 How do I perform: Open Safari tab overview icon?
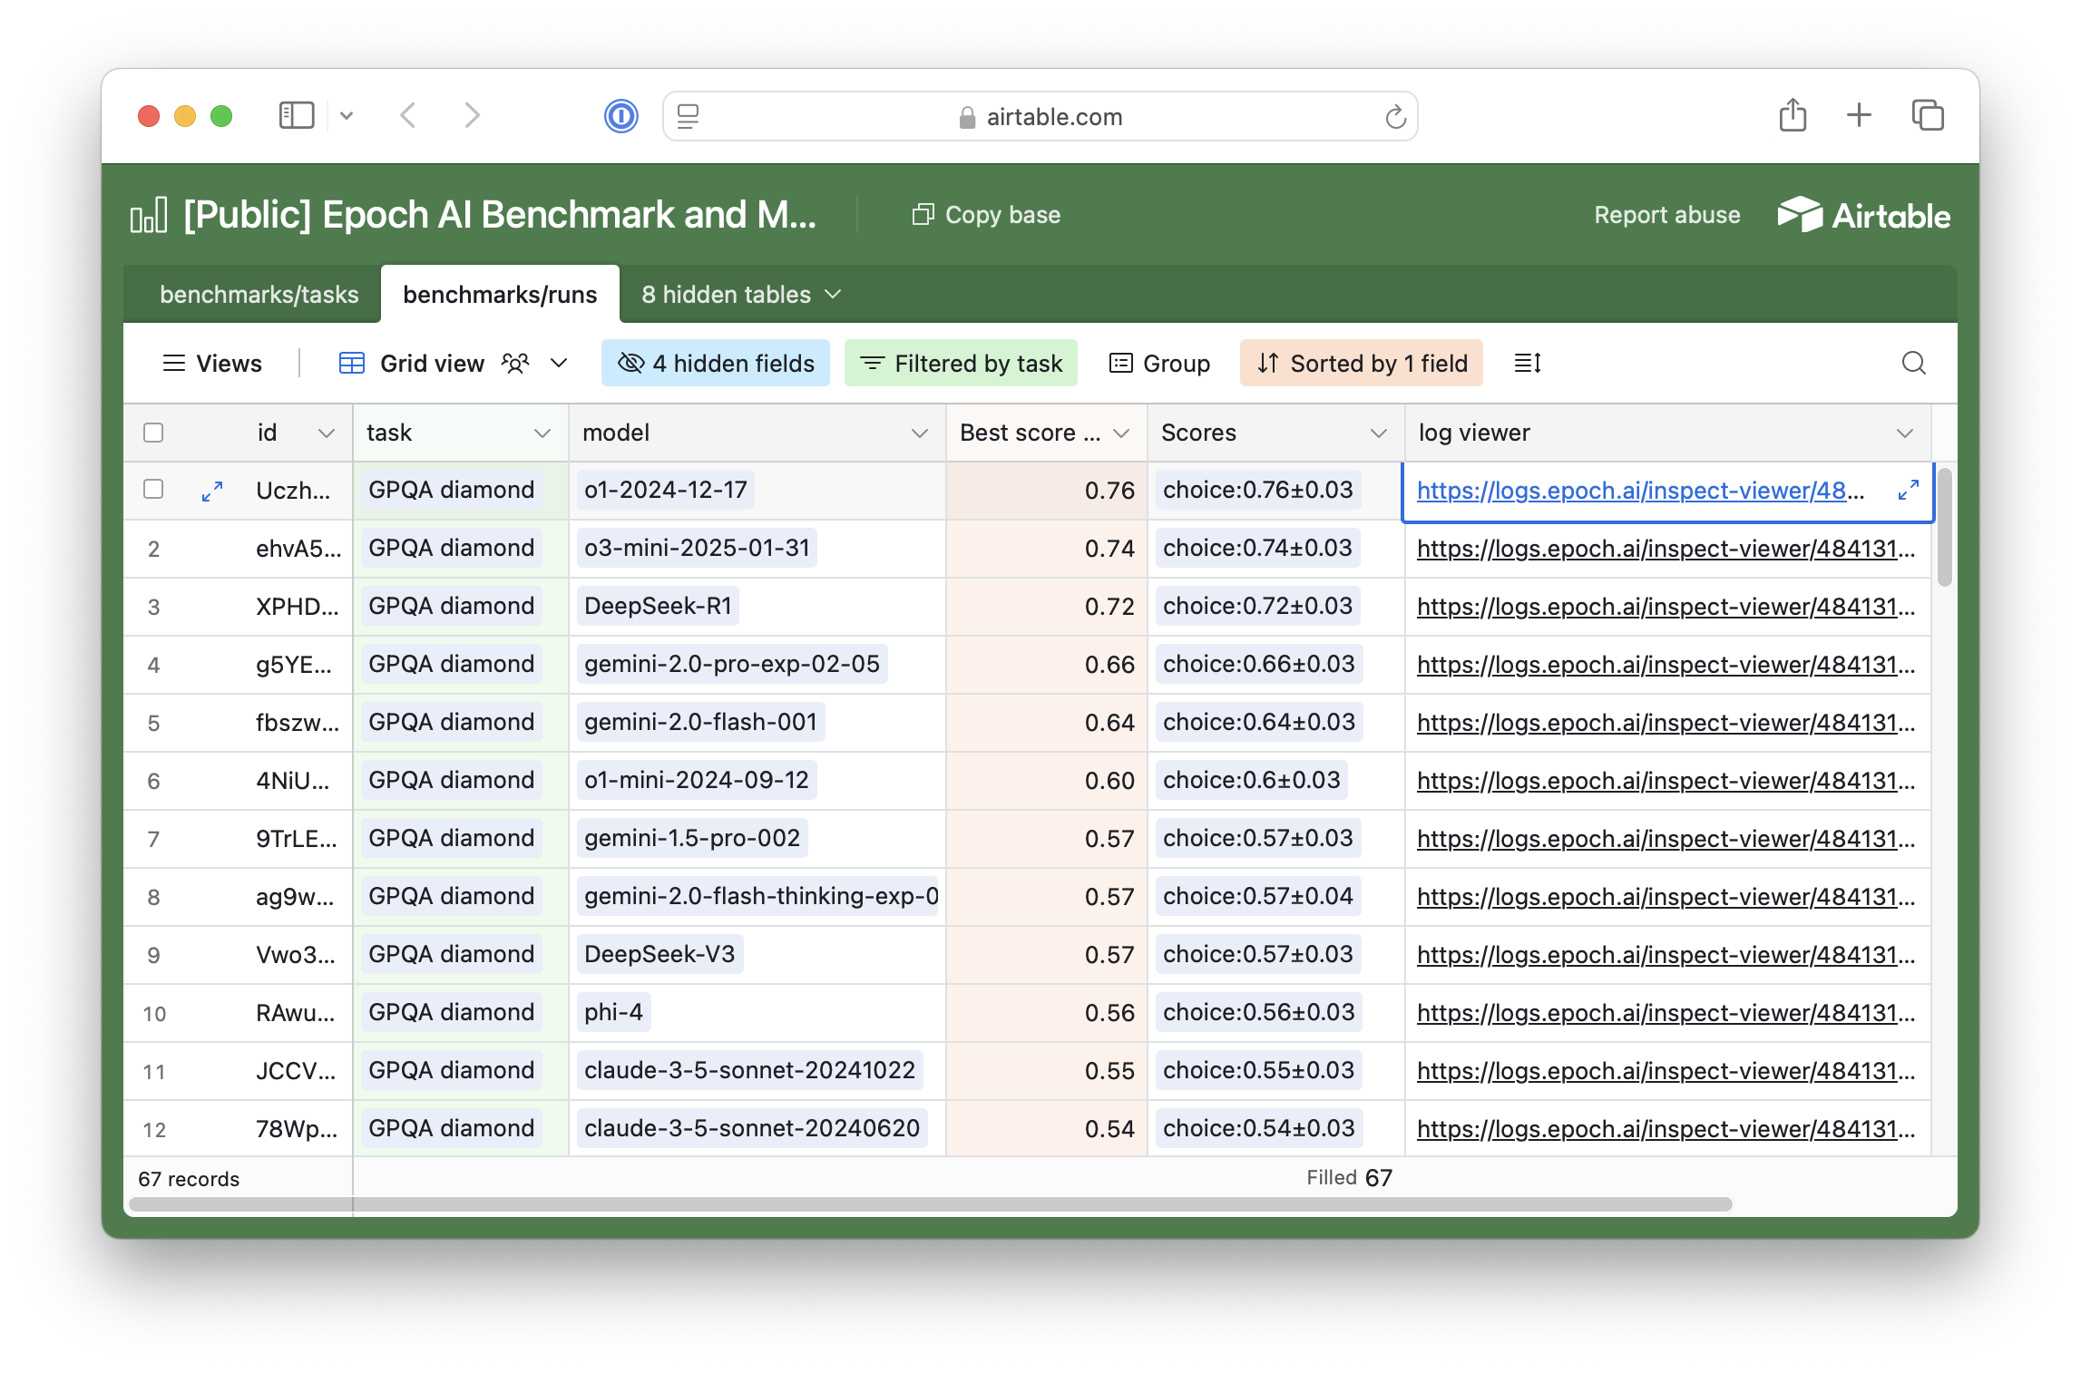click(x=1927, y=116)
